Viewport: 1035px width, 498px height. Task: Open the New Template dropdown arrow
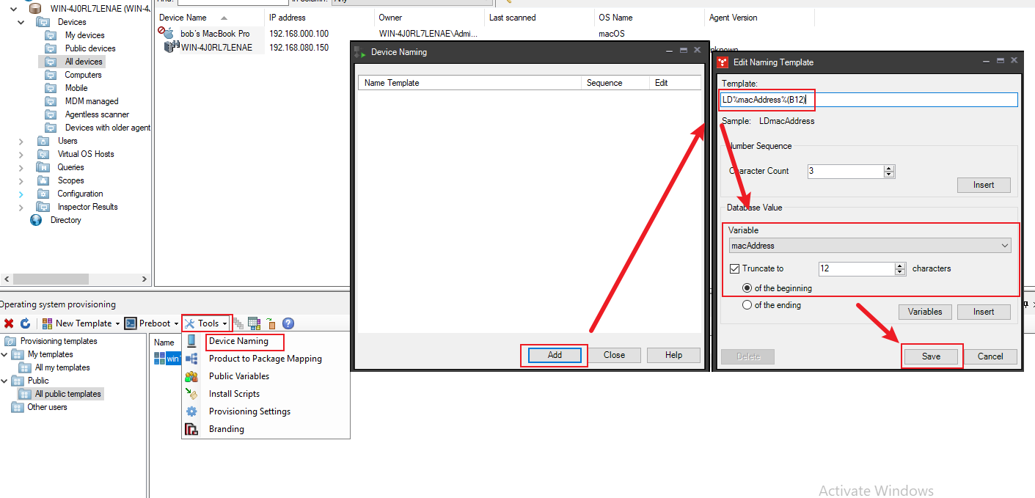[117, 323]
